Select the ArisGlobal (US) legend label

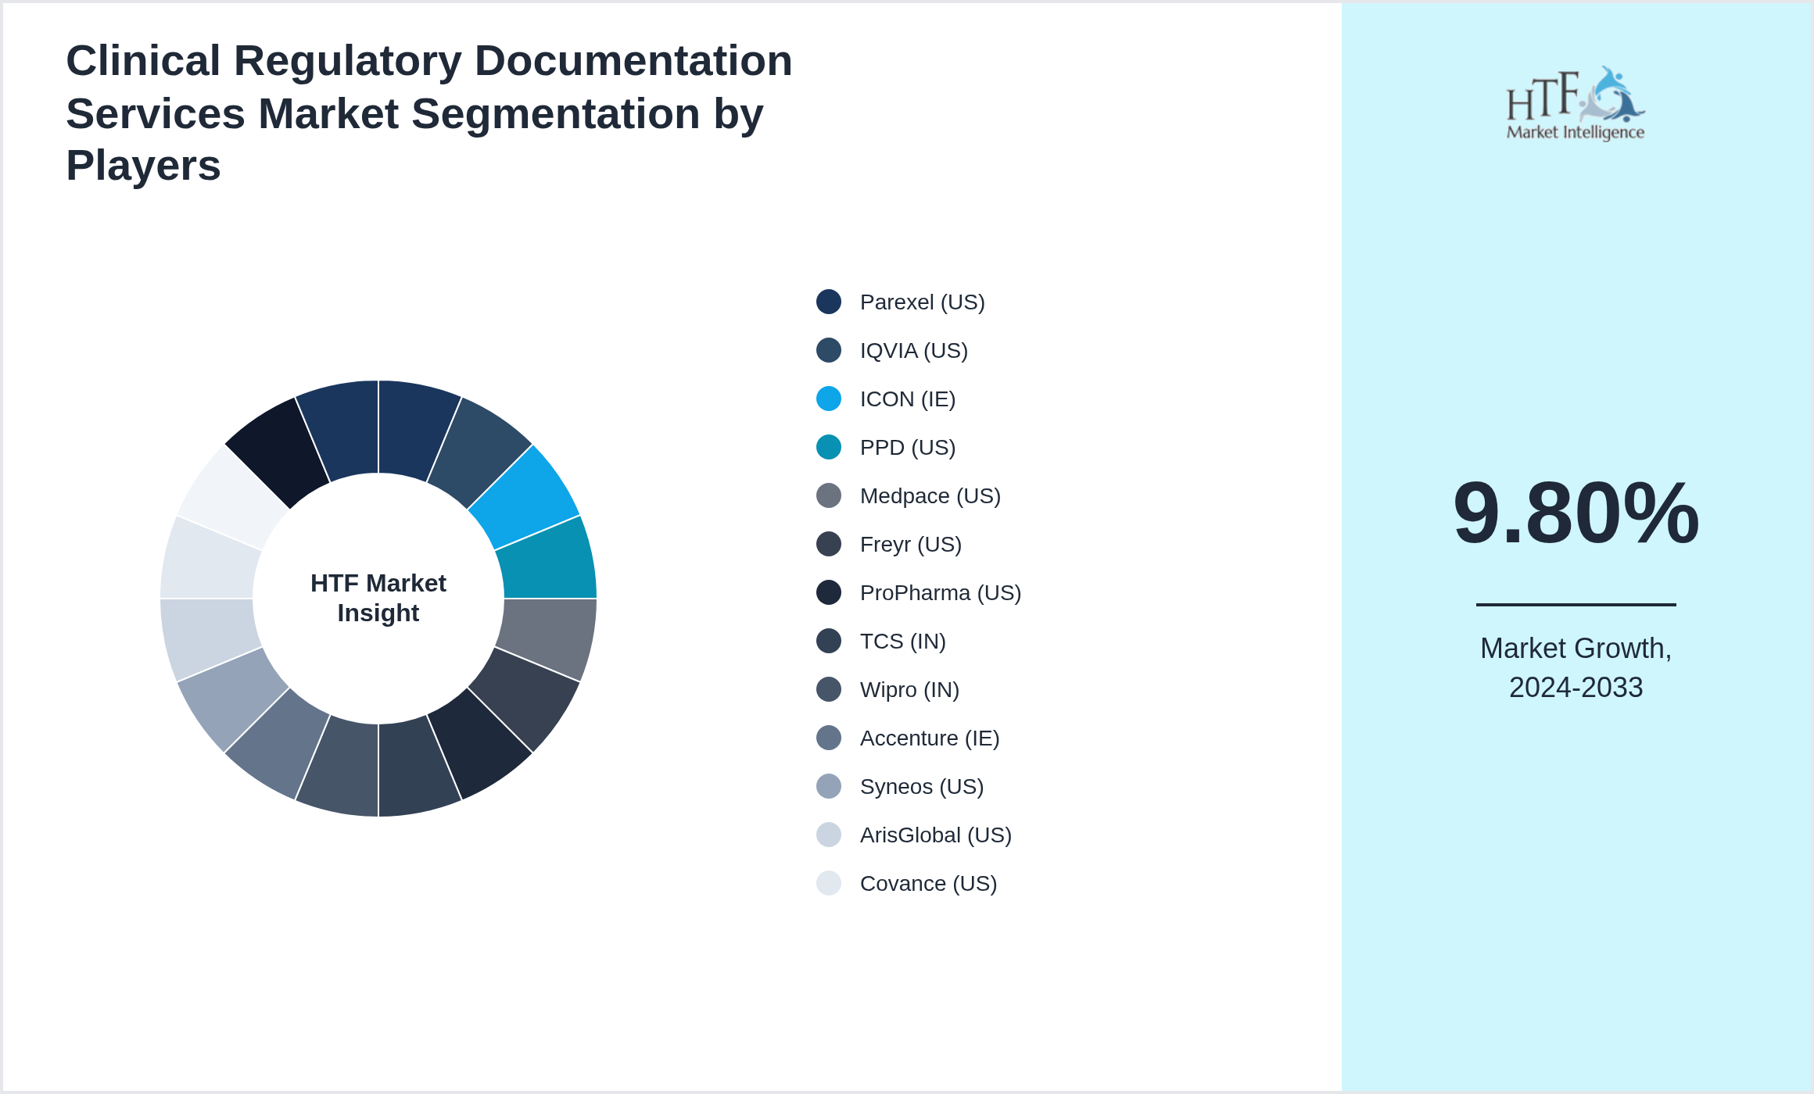click(936, 835)
